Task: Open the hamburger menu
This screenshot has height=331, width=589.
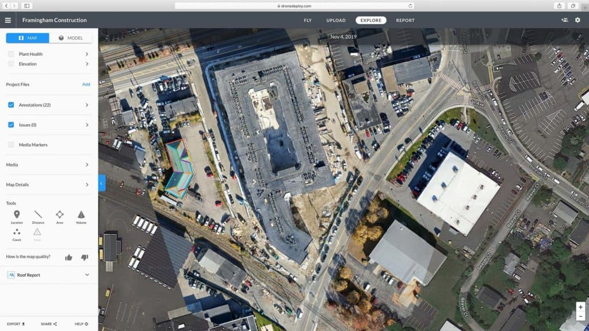Action: (x=8, y=20)
